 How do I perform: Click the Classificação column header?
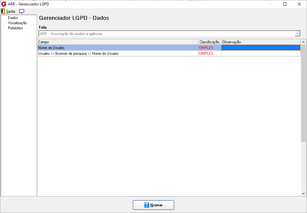[x=209, y=42]
